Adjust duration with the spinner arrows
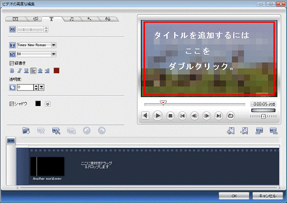Image resolution: width=287 pixels, height=203 pixels. 46,29
